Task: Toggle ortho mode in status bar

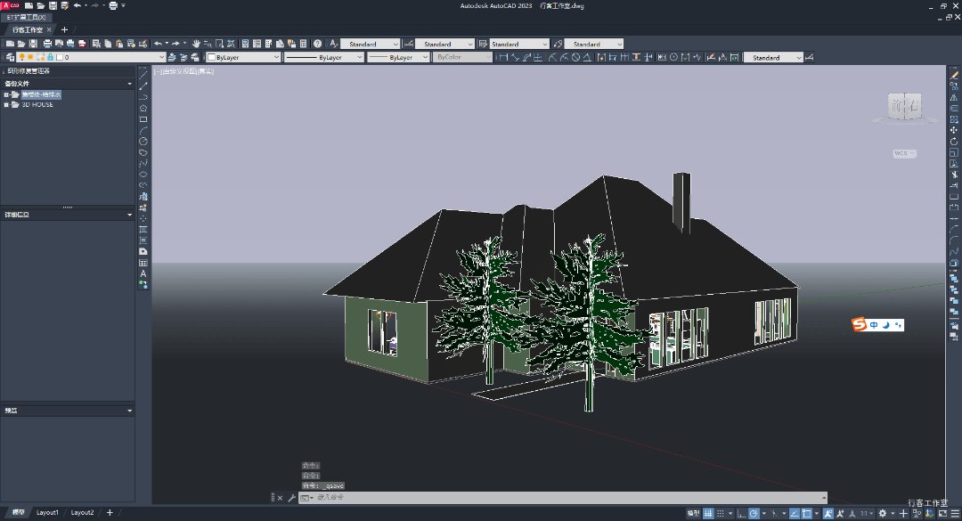Action: (741, 514)
